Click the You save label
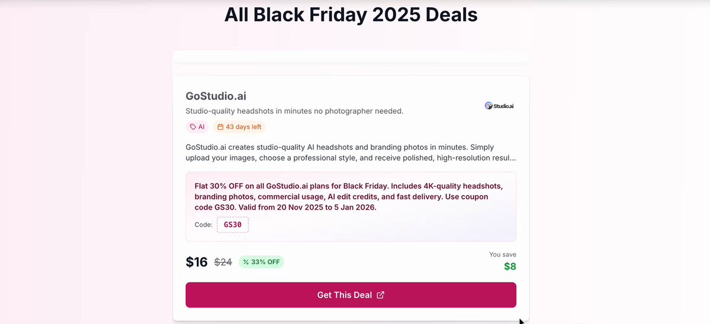Viewport: 710px width, 324px height. [502, 254]
